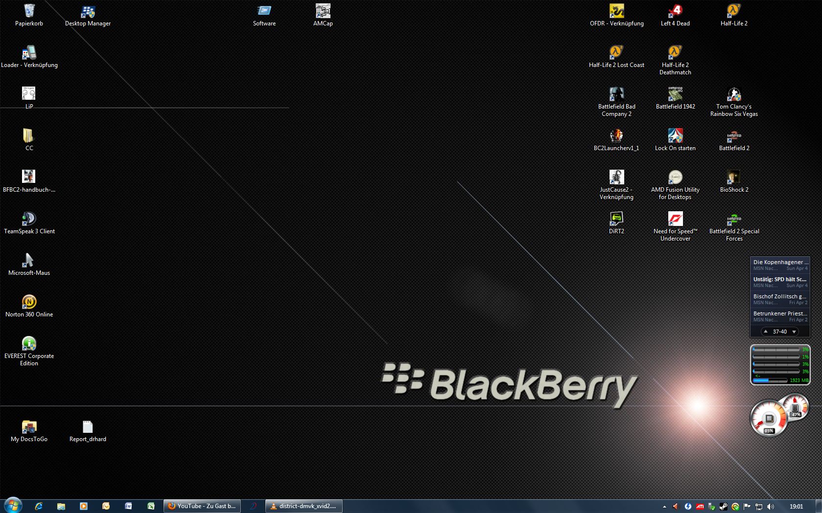Open Windows Media Player taskbar icon
This screenshot has width=822, height=513.
[x=84, y=506]
